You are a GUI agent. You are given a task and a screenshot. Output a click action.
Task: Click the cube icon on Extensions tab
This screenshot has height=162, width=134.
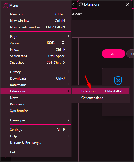click(81, 4)
